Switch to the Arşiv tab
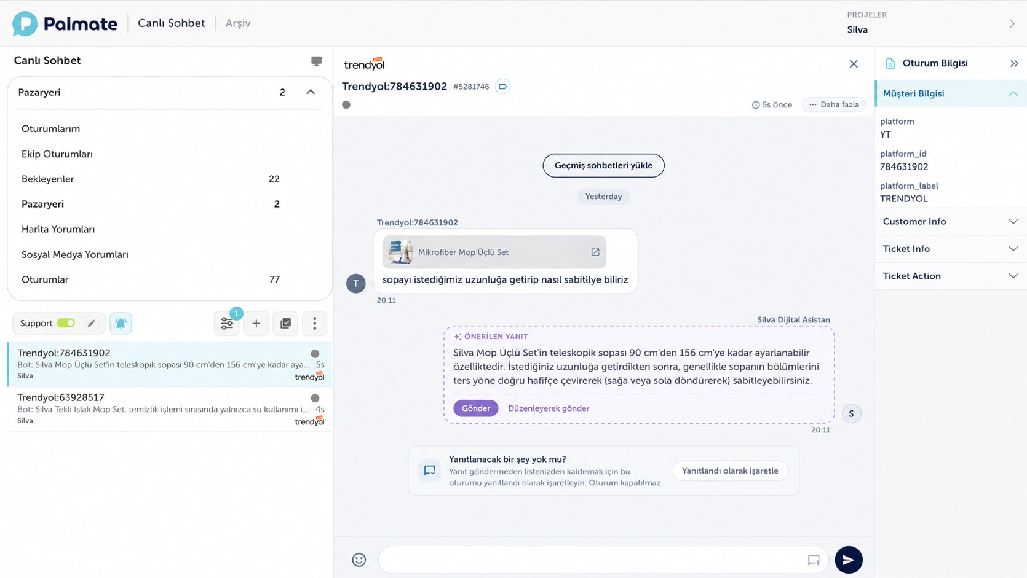 click(238, 23)
